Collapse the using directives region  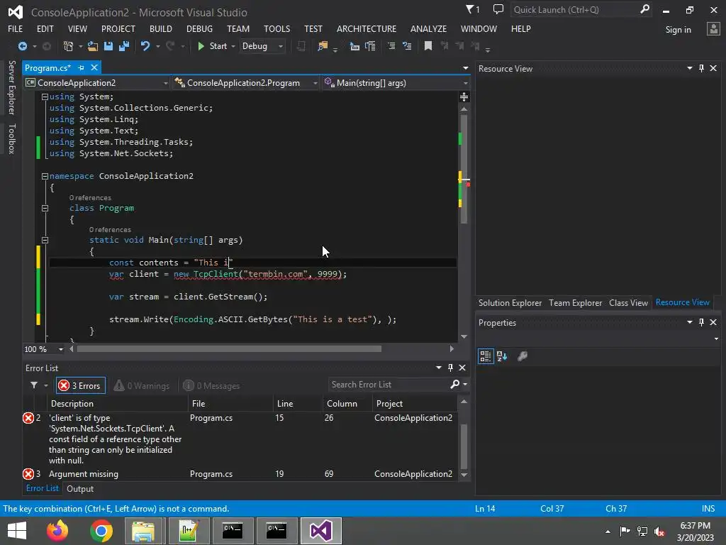pyautogui.click(x=45, y=97)
